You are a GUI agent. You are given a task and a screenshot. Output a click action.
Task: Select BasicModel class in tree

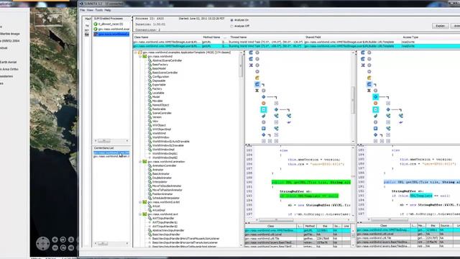[x=159, y=68]
